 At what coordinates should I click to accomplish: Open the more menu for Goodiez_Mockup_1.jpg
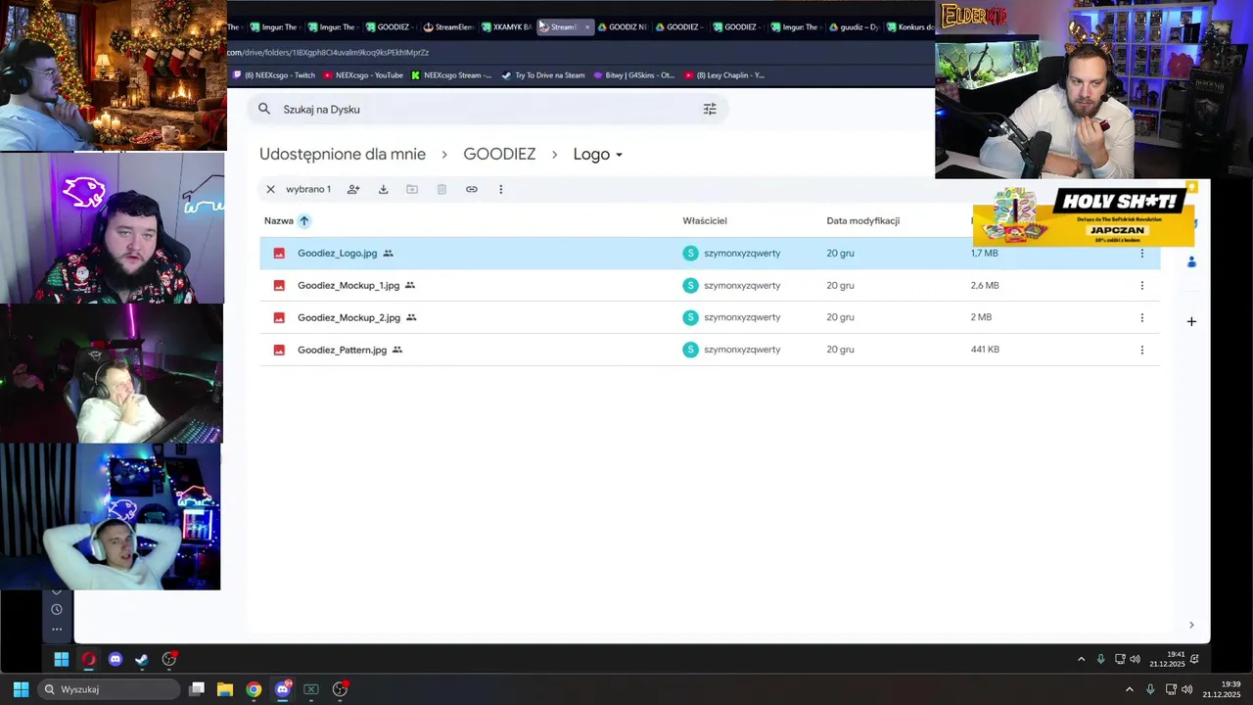[1141, 285]
